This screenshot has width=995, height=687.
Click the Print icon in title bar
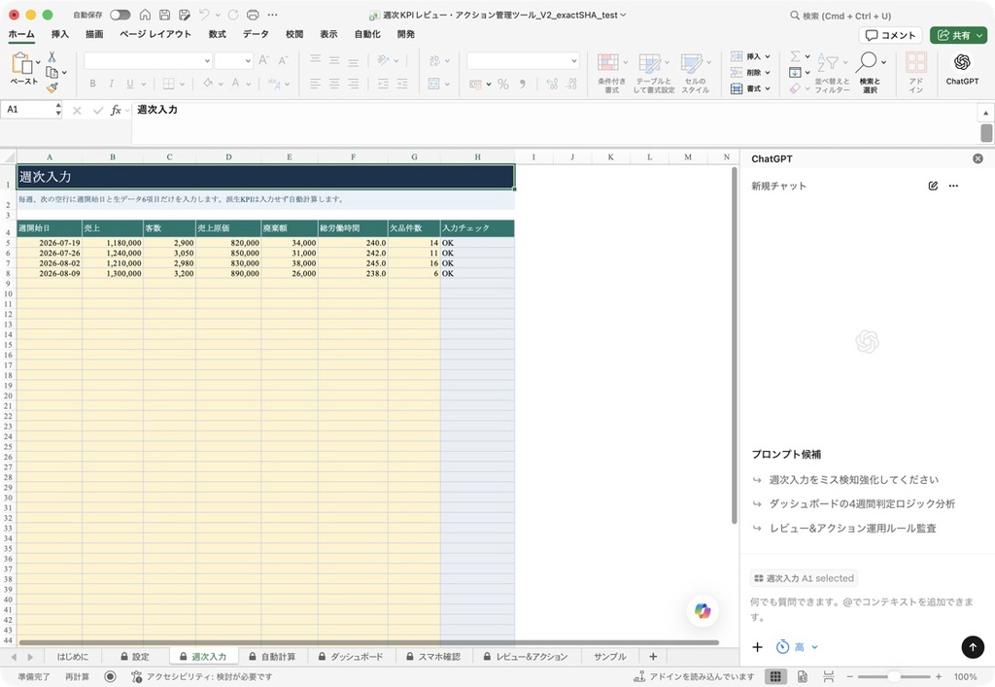point(253,15)
